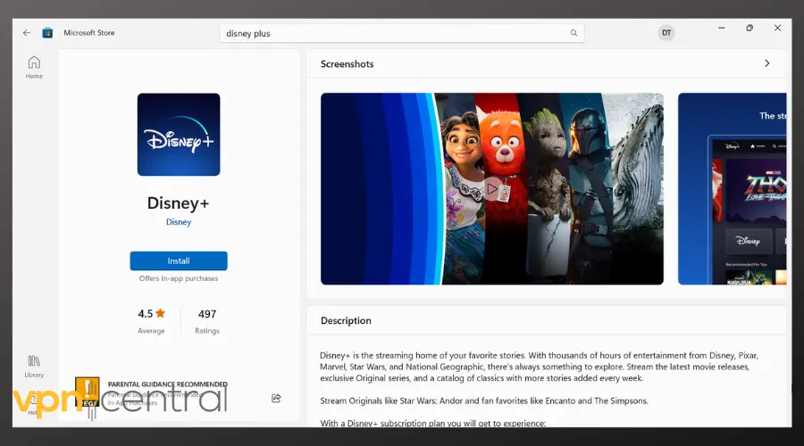Expand Screenshots with the right chevron
The image size is (804, 446).
[767, 63]
